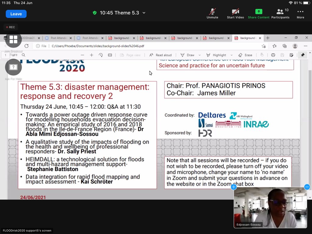Open the Favorites list
Image resolution: width=312 pixels, height=234 pixels.
(275, 46)
